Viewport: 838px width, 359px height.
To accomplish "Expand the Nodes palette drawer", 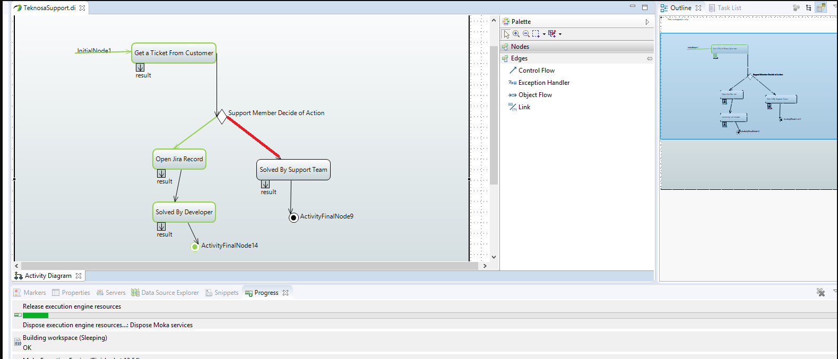I will coord(520,47).
